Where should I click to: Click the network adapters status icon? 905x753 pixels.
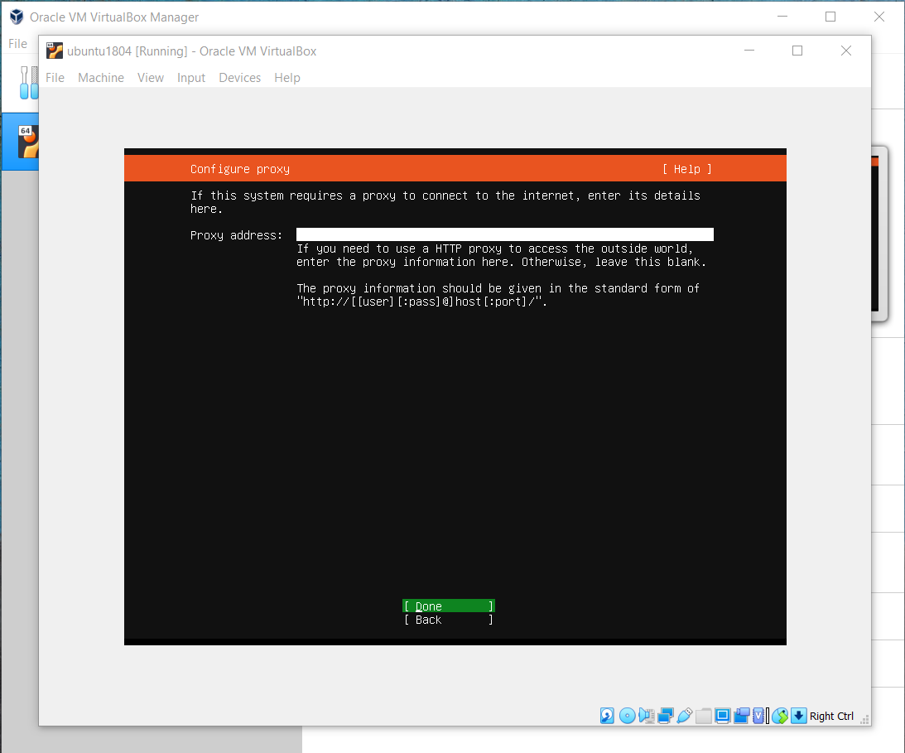coord(665,716)
